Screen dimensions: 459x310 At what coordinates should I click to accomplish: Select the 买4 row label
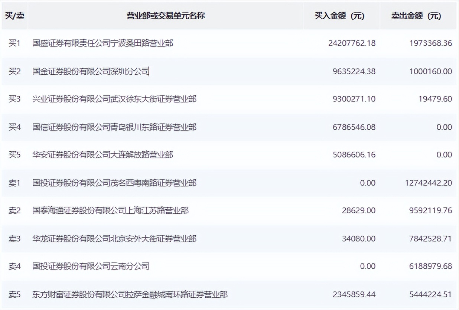click(x=14, y=127)
